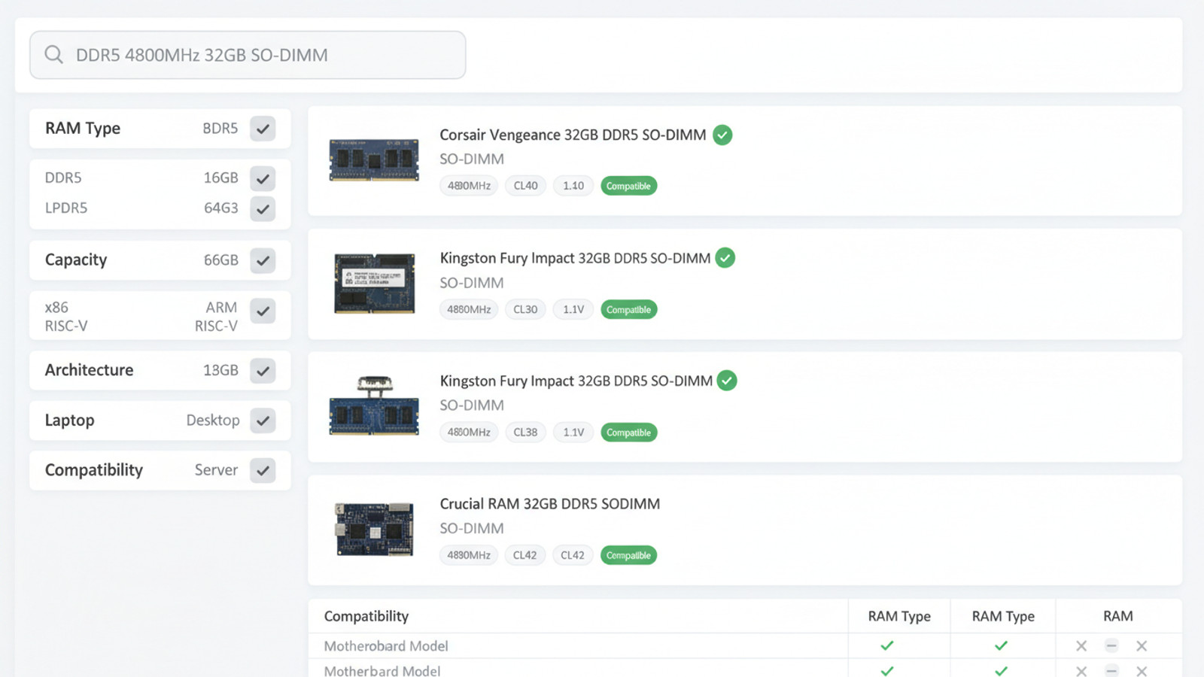Click the magnifier icon in the search bar
This screenshot has height=677, width=1204.
53,55
